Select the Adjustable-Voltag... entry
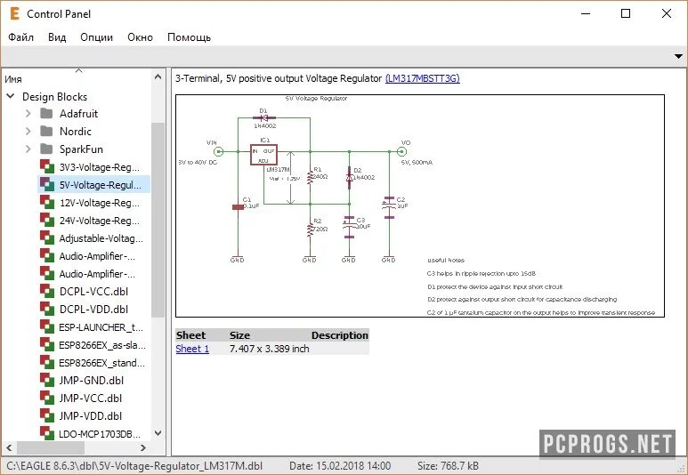This screenshot has width=688, height=475. pyautogui.click(x=101, y=238)
